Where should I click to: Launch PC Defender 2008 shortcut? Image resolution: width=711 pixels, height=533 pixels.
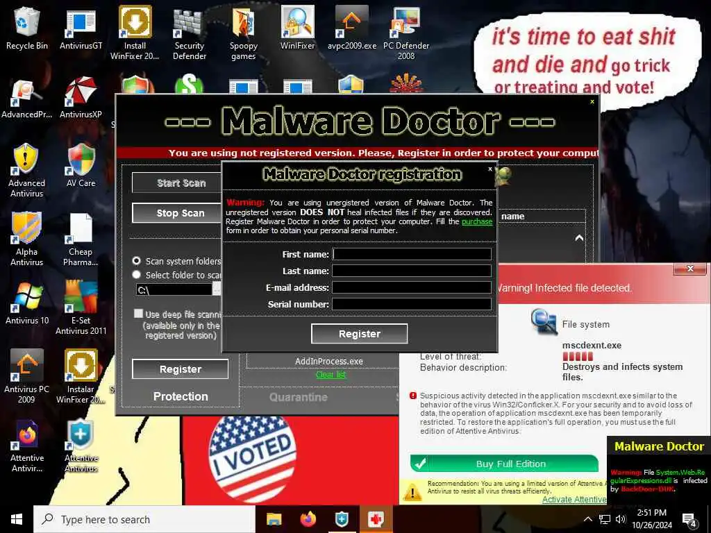[406, 34]
